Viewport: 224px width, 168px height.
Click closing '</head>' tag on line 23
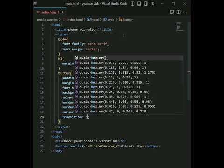coord(57,132)
